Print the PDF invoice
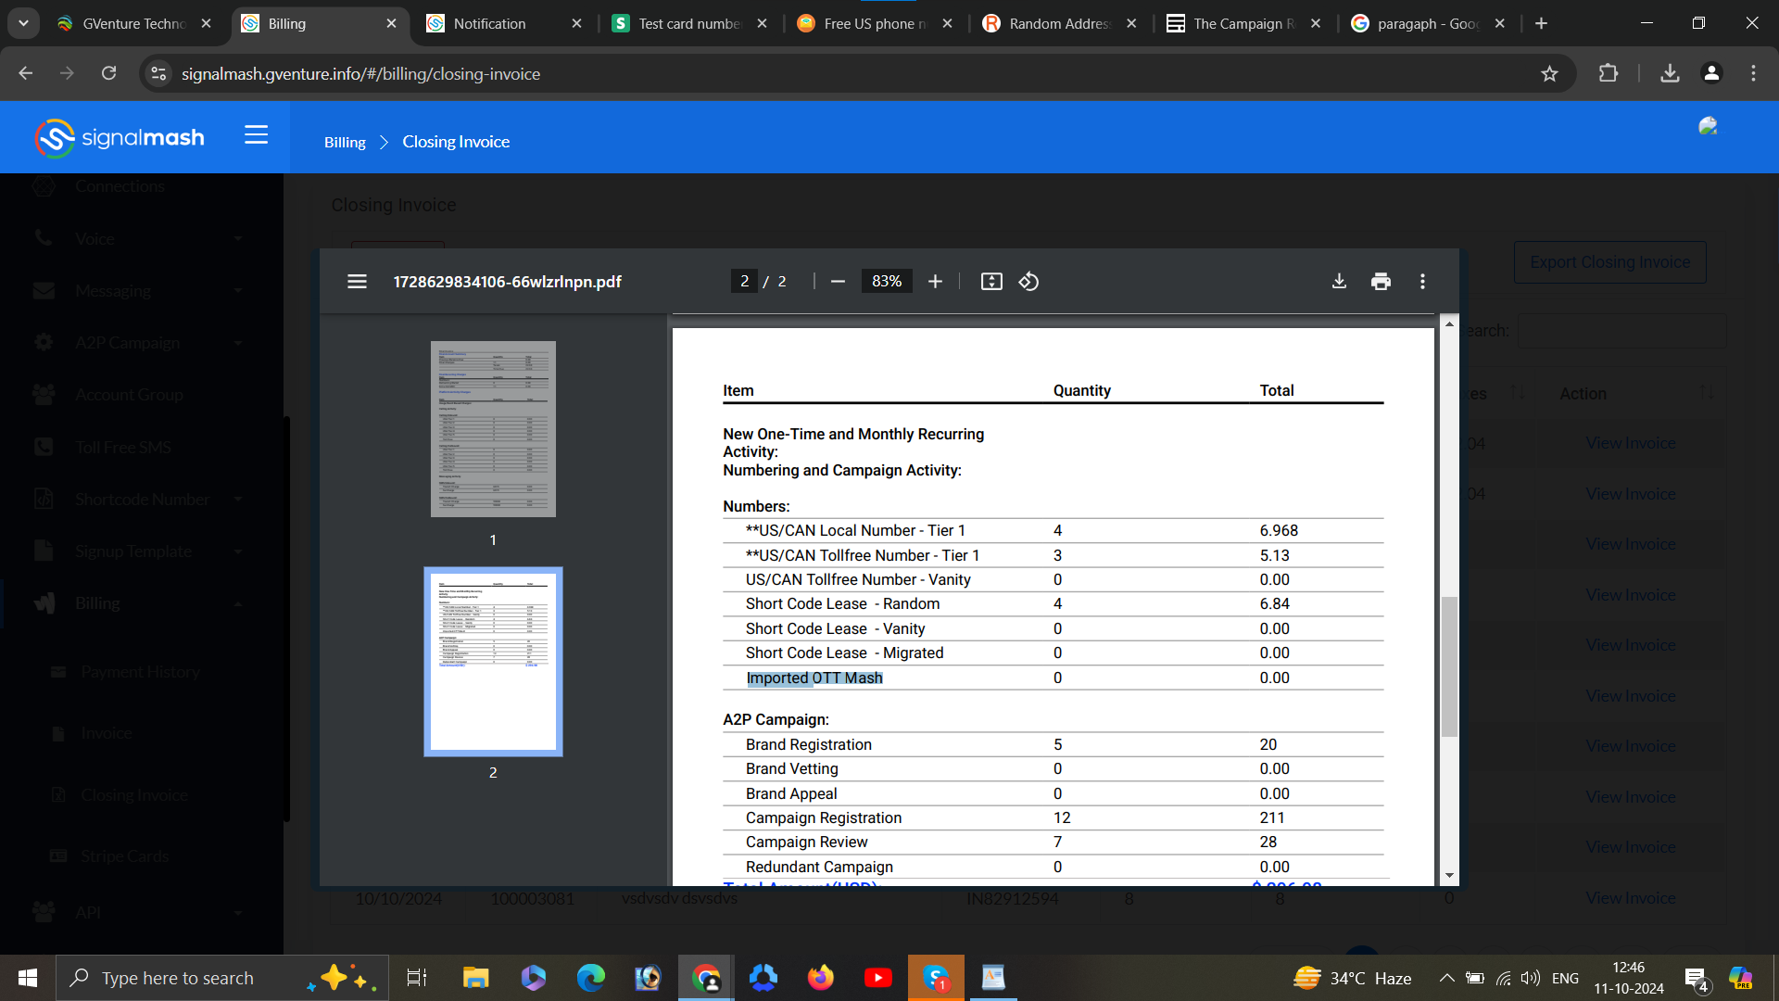Viewport: 1779px width, 1001px height. click(1381, 282)
